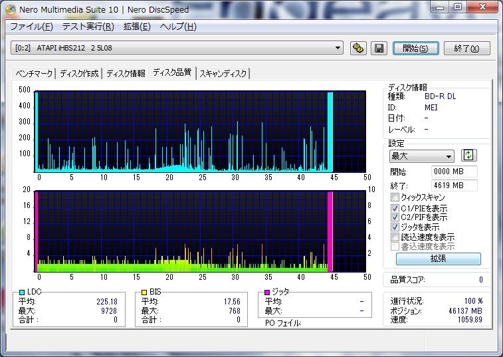The width and height of the screenshot is (503, 357).
Task: Close the Nero DiscSpeed window
Action: pos(482,7)
